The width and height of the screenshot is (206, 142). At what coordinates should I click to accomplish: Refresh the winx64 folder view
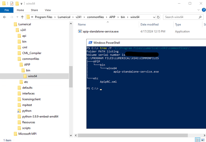pyautogui.click(x=158, y=17)
